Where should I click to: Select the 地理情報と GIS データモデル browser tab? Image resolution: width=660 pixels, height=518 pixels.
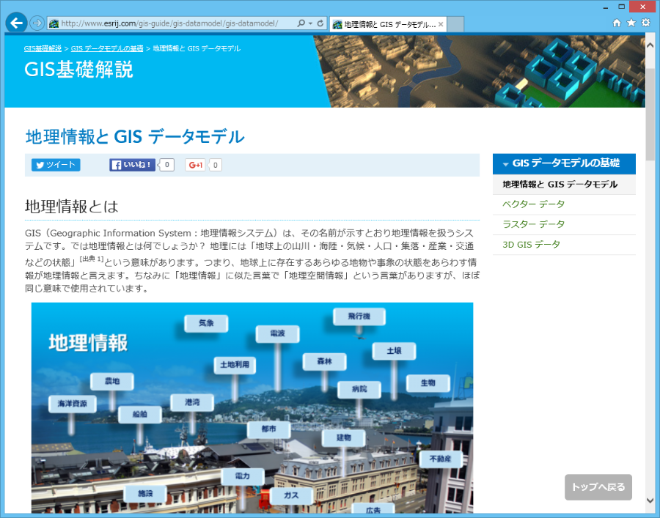click(385, 24)
